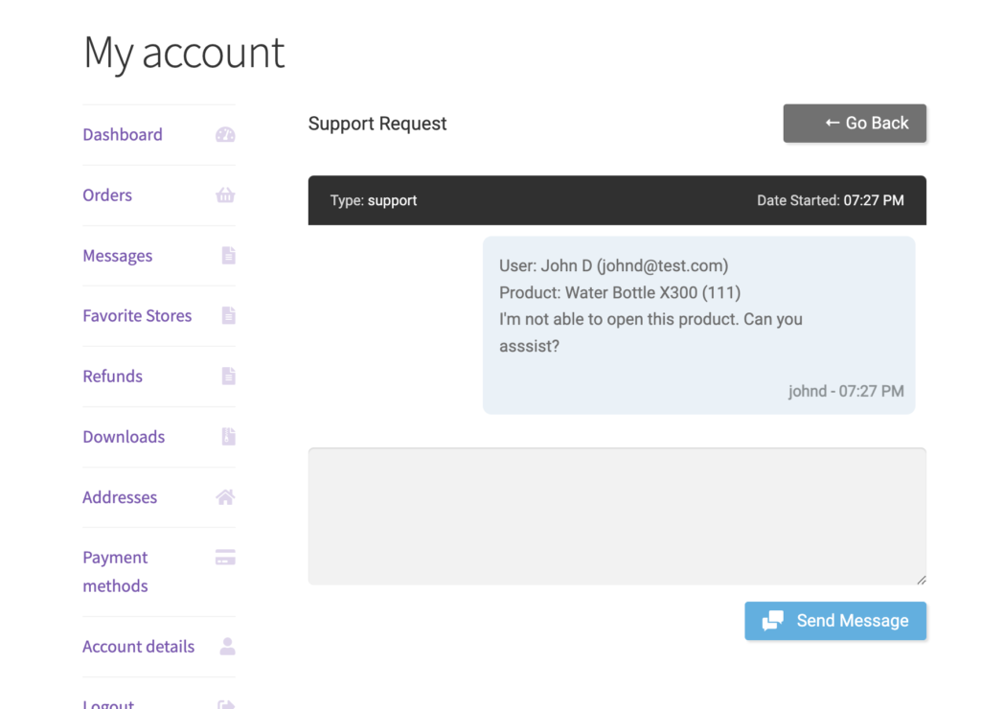Click the 'Product: Water Bottle X300 (111)' line
Screen dimensions: 981x709
click(x=620, y=293)
